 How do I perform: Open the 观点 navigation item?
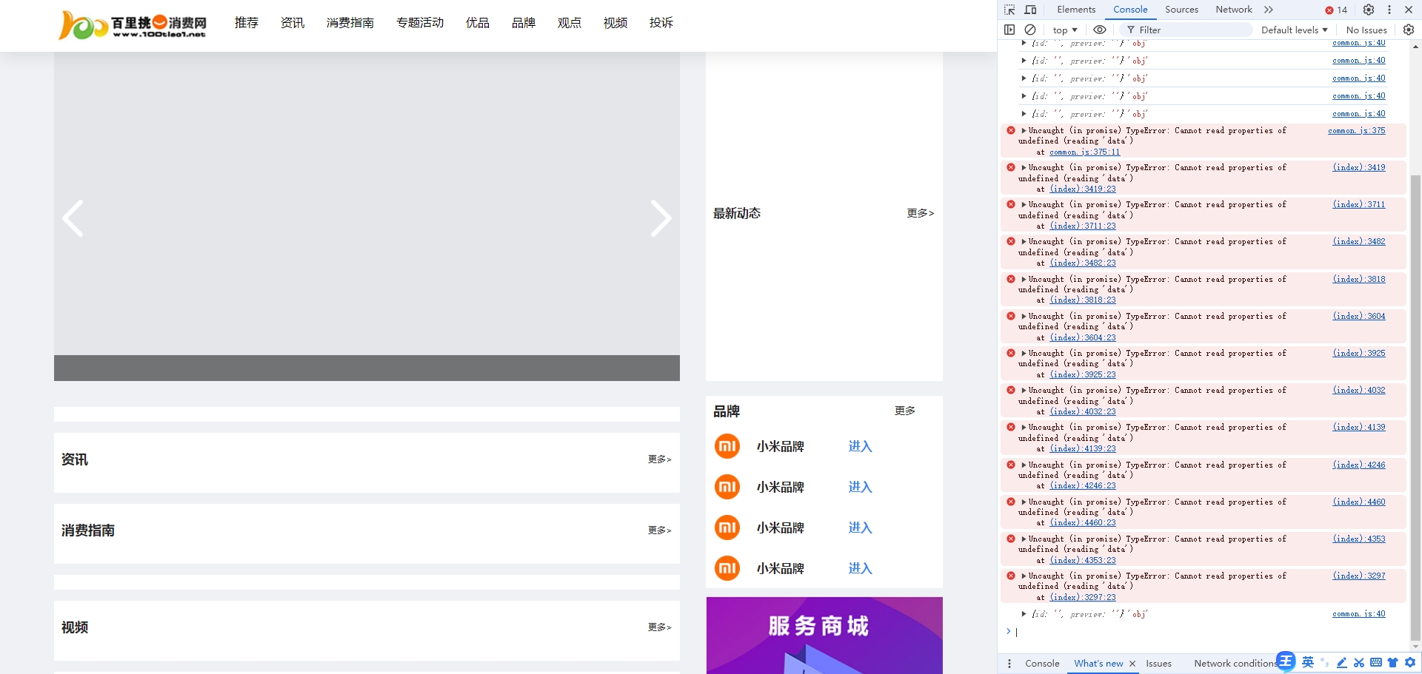point(570,23)
